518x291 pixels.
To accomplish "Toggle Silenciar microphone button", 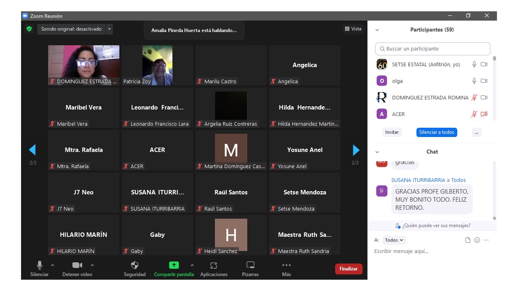I will 40,269.
